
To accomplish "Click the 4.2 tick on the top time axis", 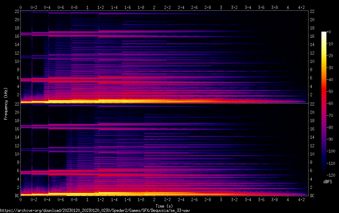I will (301, 7).
